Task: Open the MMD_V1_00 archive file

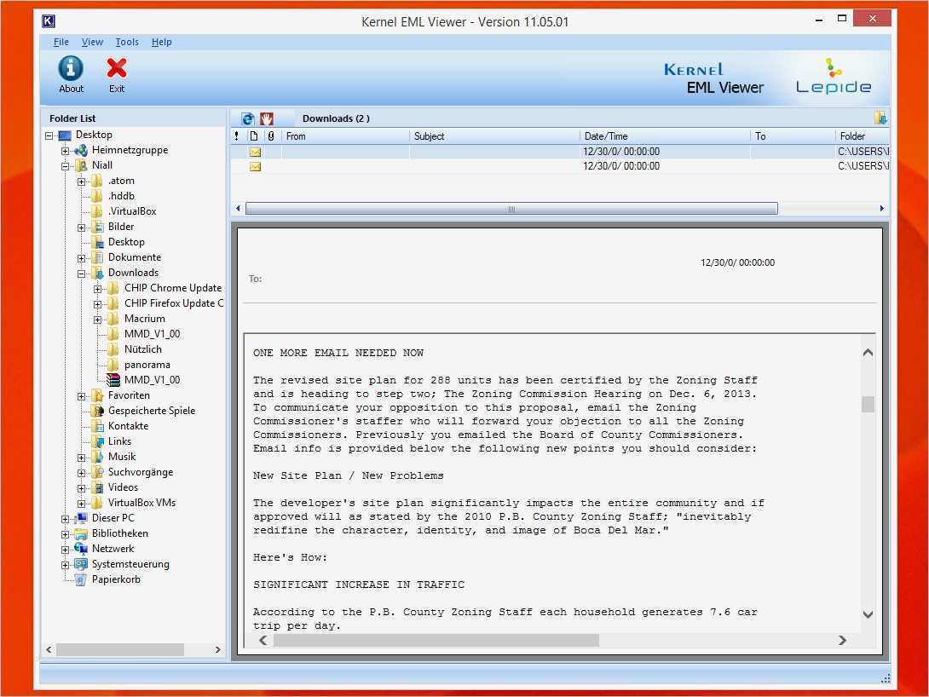Action: click(x=152, y=379)
